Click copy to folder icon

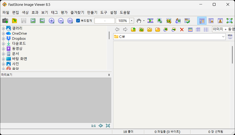pos(166,29)
